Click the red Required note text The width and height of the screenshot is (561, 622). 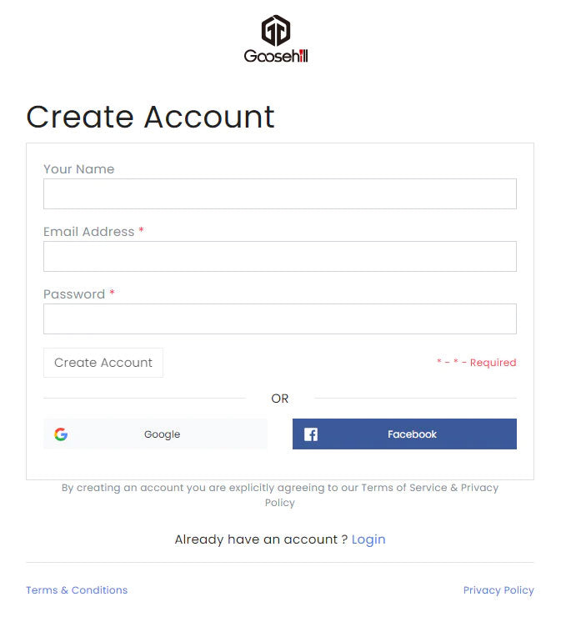click(477, 363)
